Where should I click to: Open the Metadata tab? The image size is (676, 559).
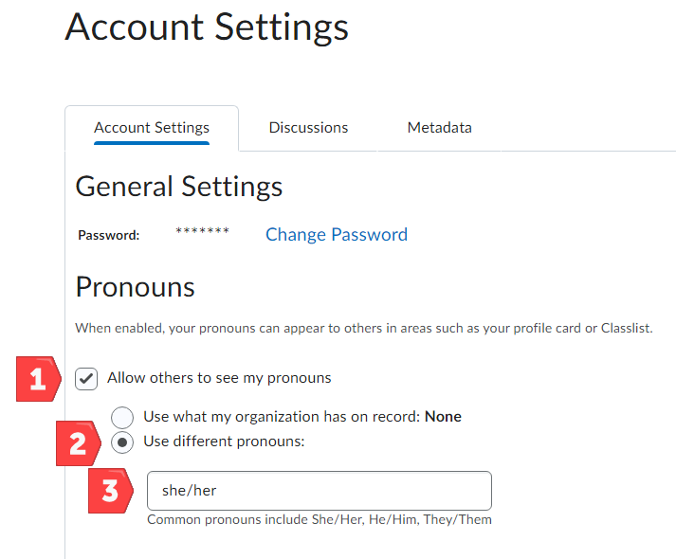(x=439, y=128)
